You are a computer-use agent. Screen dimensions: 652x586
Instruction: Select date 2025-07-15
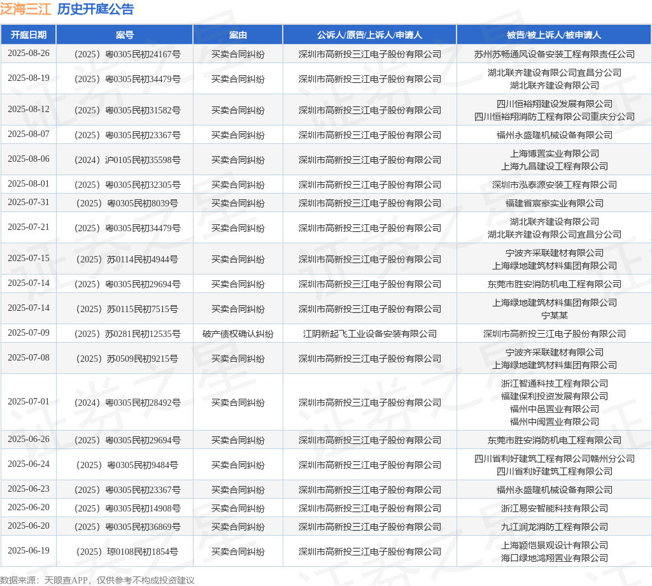28,258
